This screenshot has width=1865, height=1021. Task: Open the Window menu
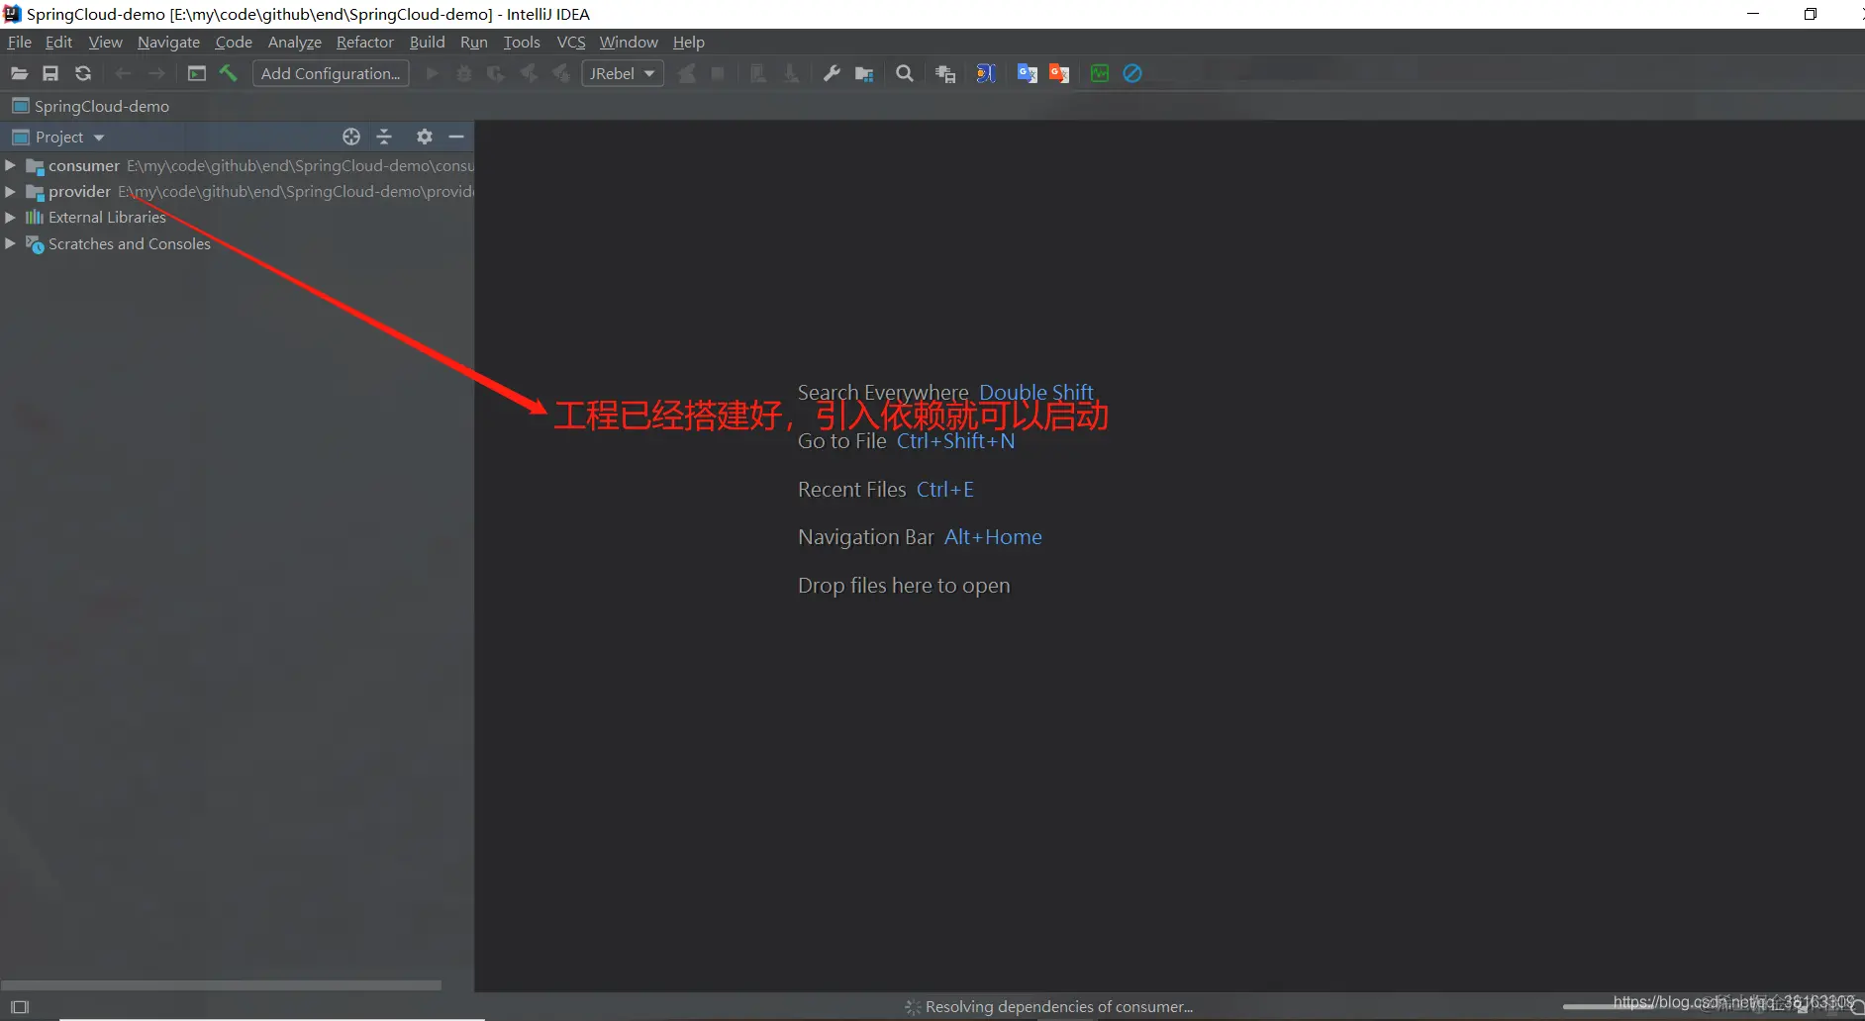pyautogui.click(x=628, y=42)
